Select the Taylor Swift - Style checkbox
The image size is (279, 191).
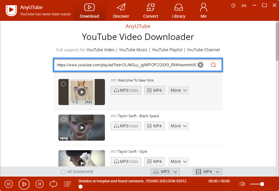63,155
